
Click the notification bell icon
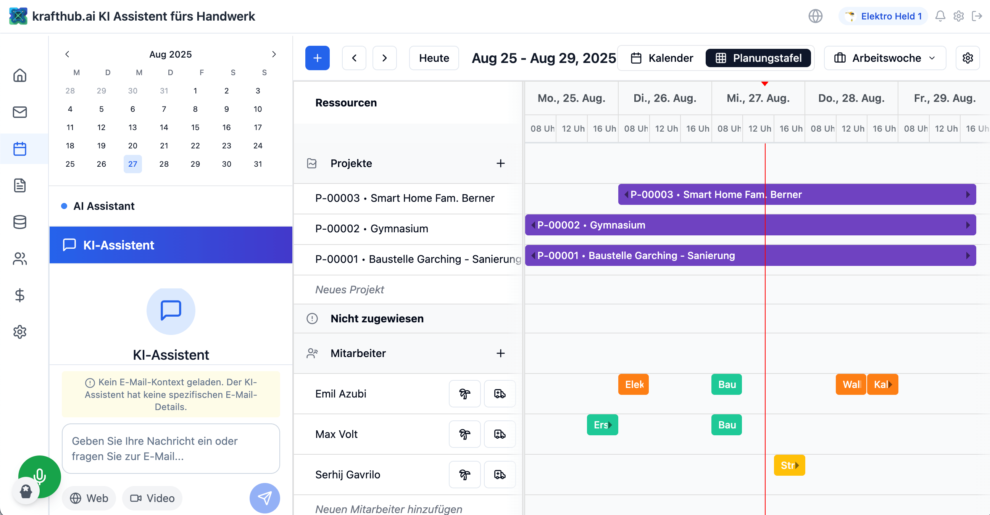pyautogui.click(x=940, y=16)
